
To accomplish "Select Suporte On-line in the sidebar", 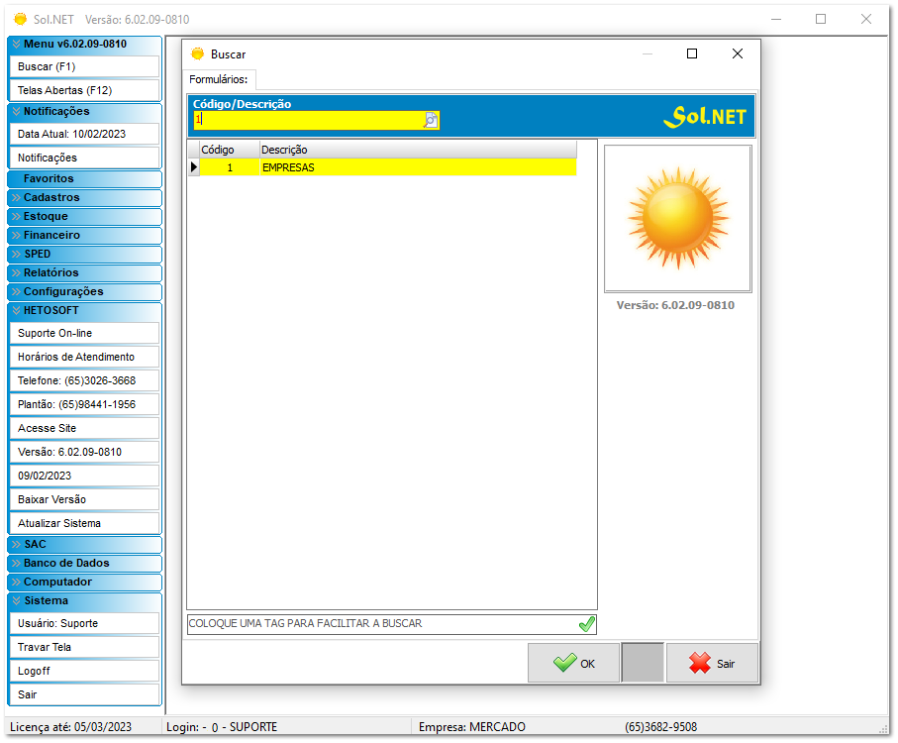I will tap(84, 333).
